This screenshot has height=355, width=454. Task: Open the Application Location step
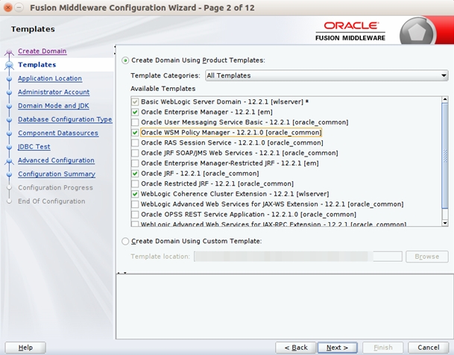coord(50,78)
